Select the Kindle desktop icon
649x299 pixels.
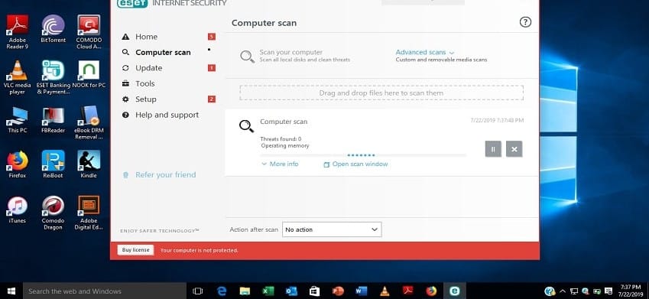(89, 164)
